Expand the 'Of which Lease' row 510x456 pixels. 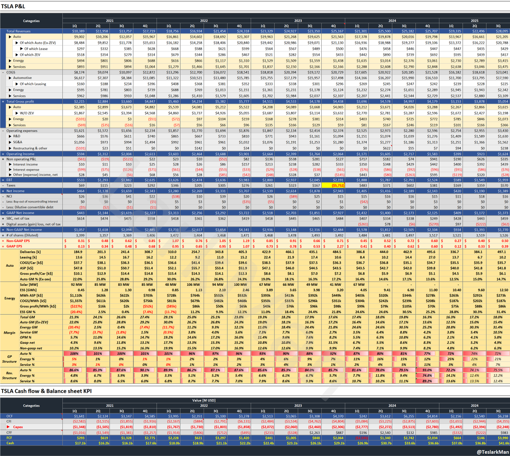(x=22, y=49)
